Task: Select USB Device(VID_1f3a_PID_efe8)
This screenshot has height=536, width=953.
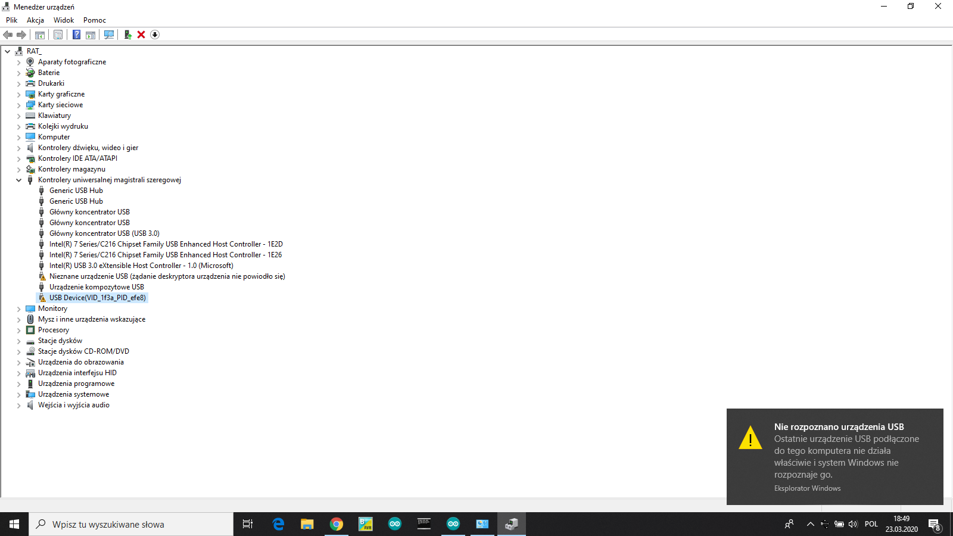Action: tap(98, 298)
